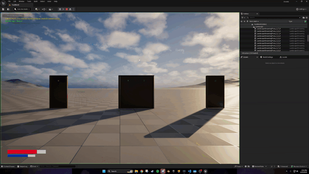Click the Windows Start button in the taskbar
This screenshot has height=174, width=309.
tap(104, 171)
